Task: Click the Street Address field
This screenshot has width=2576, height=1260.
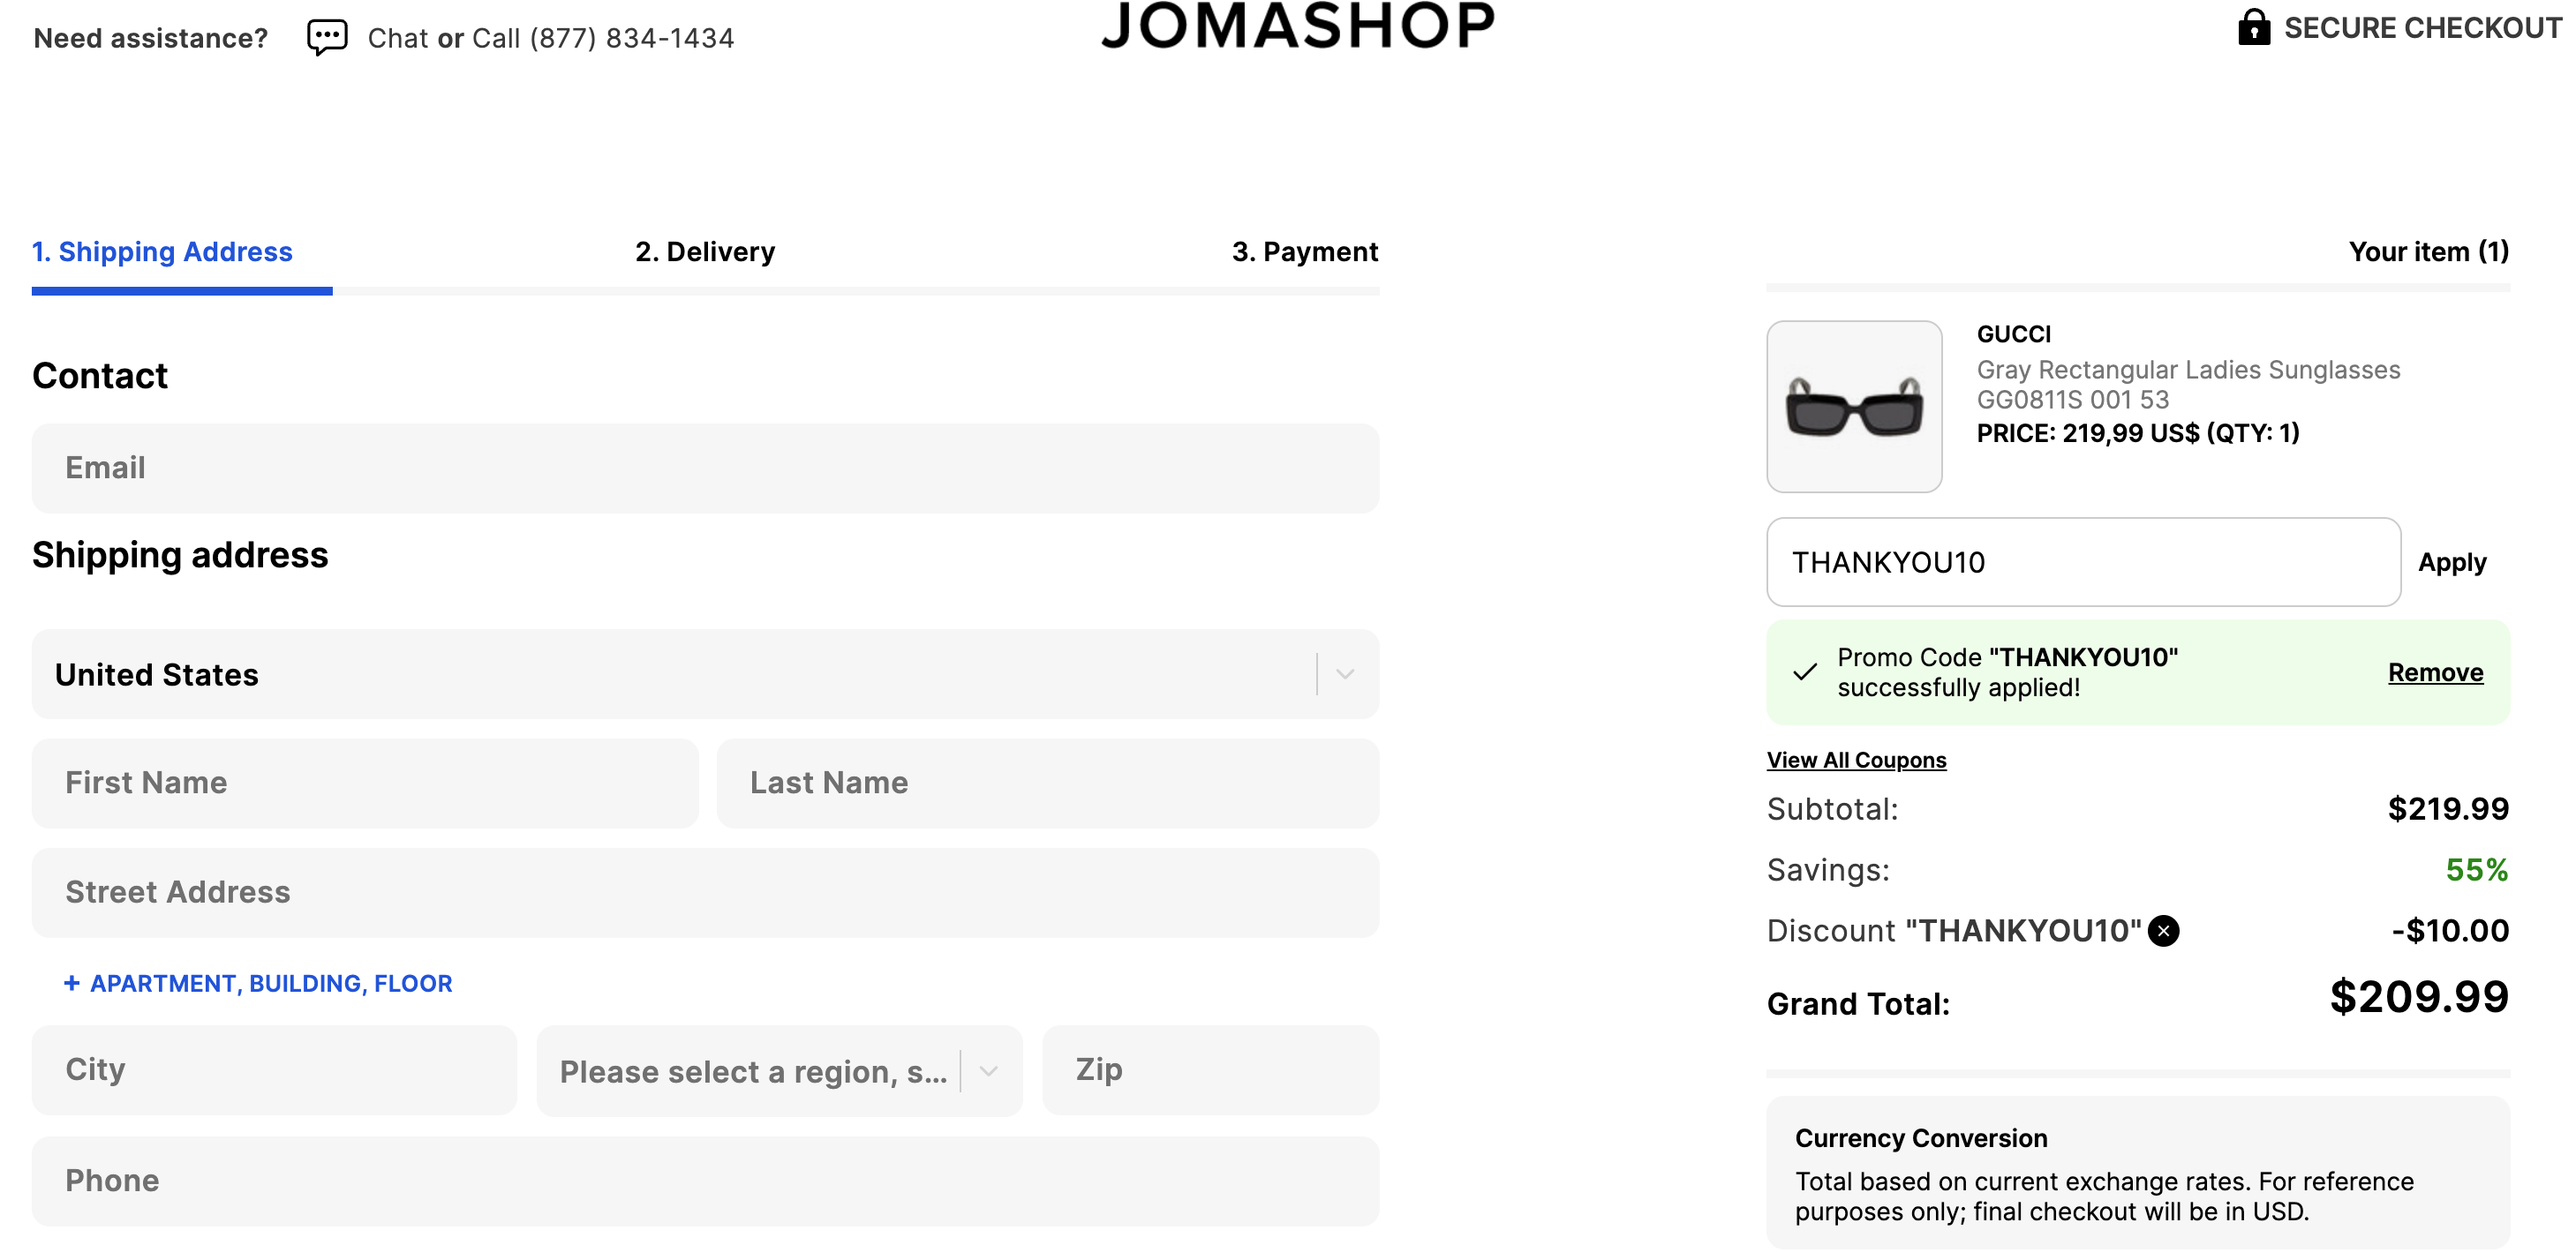Action: pyautogui.click(x=705, y=892)
